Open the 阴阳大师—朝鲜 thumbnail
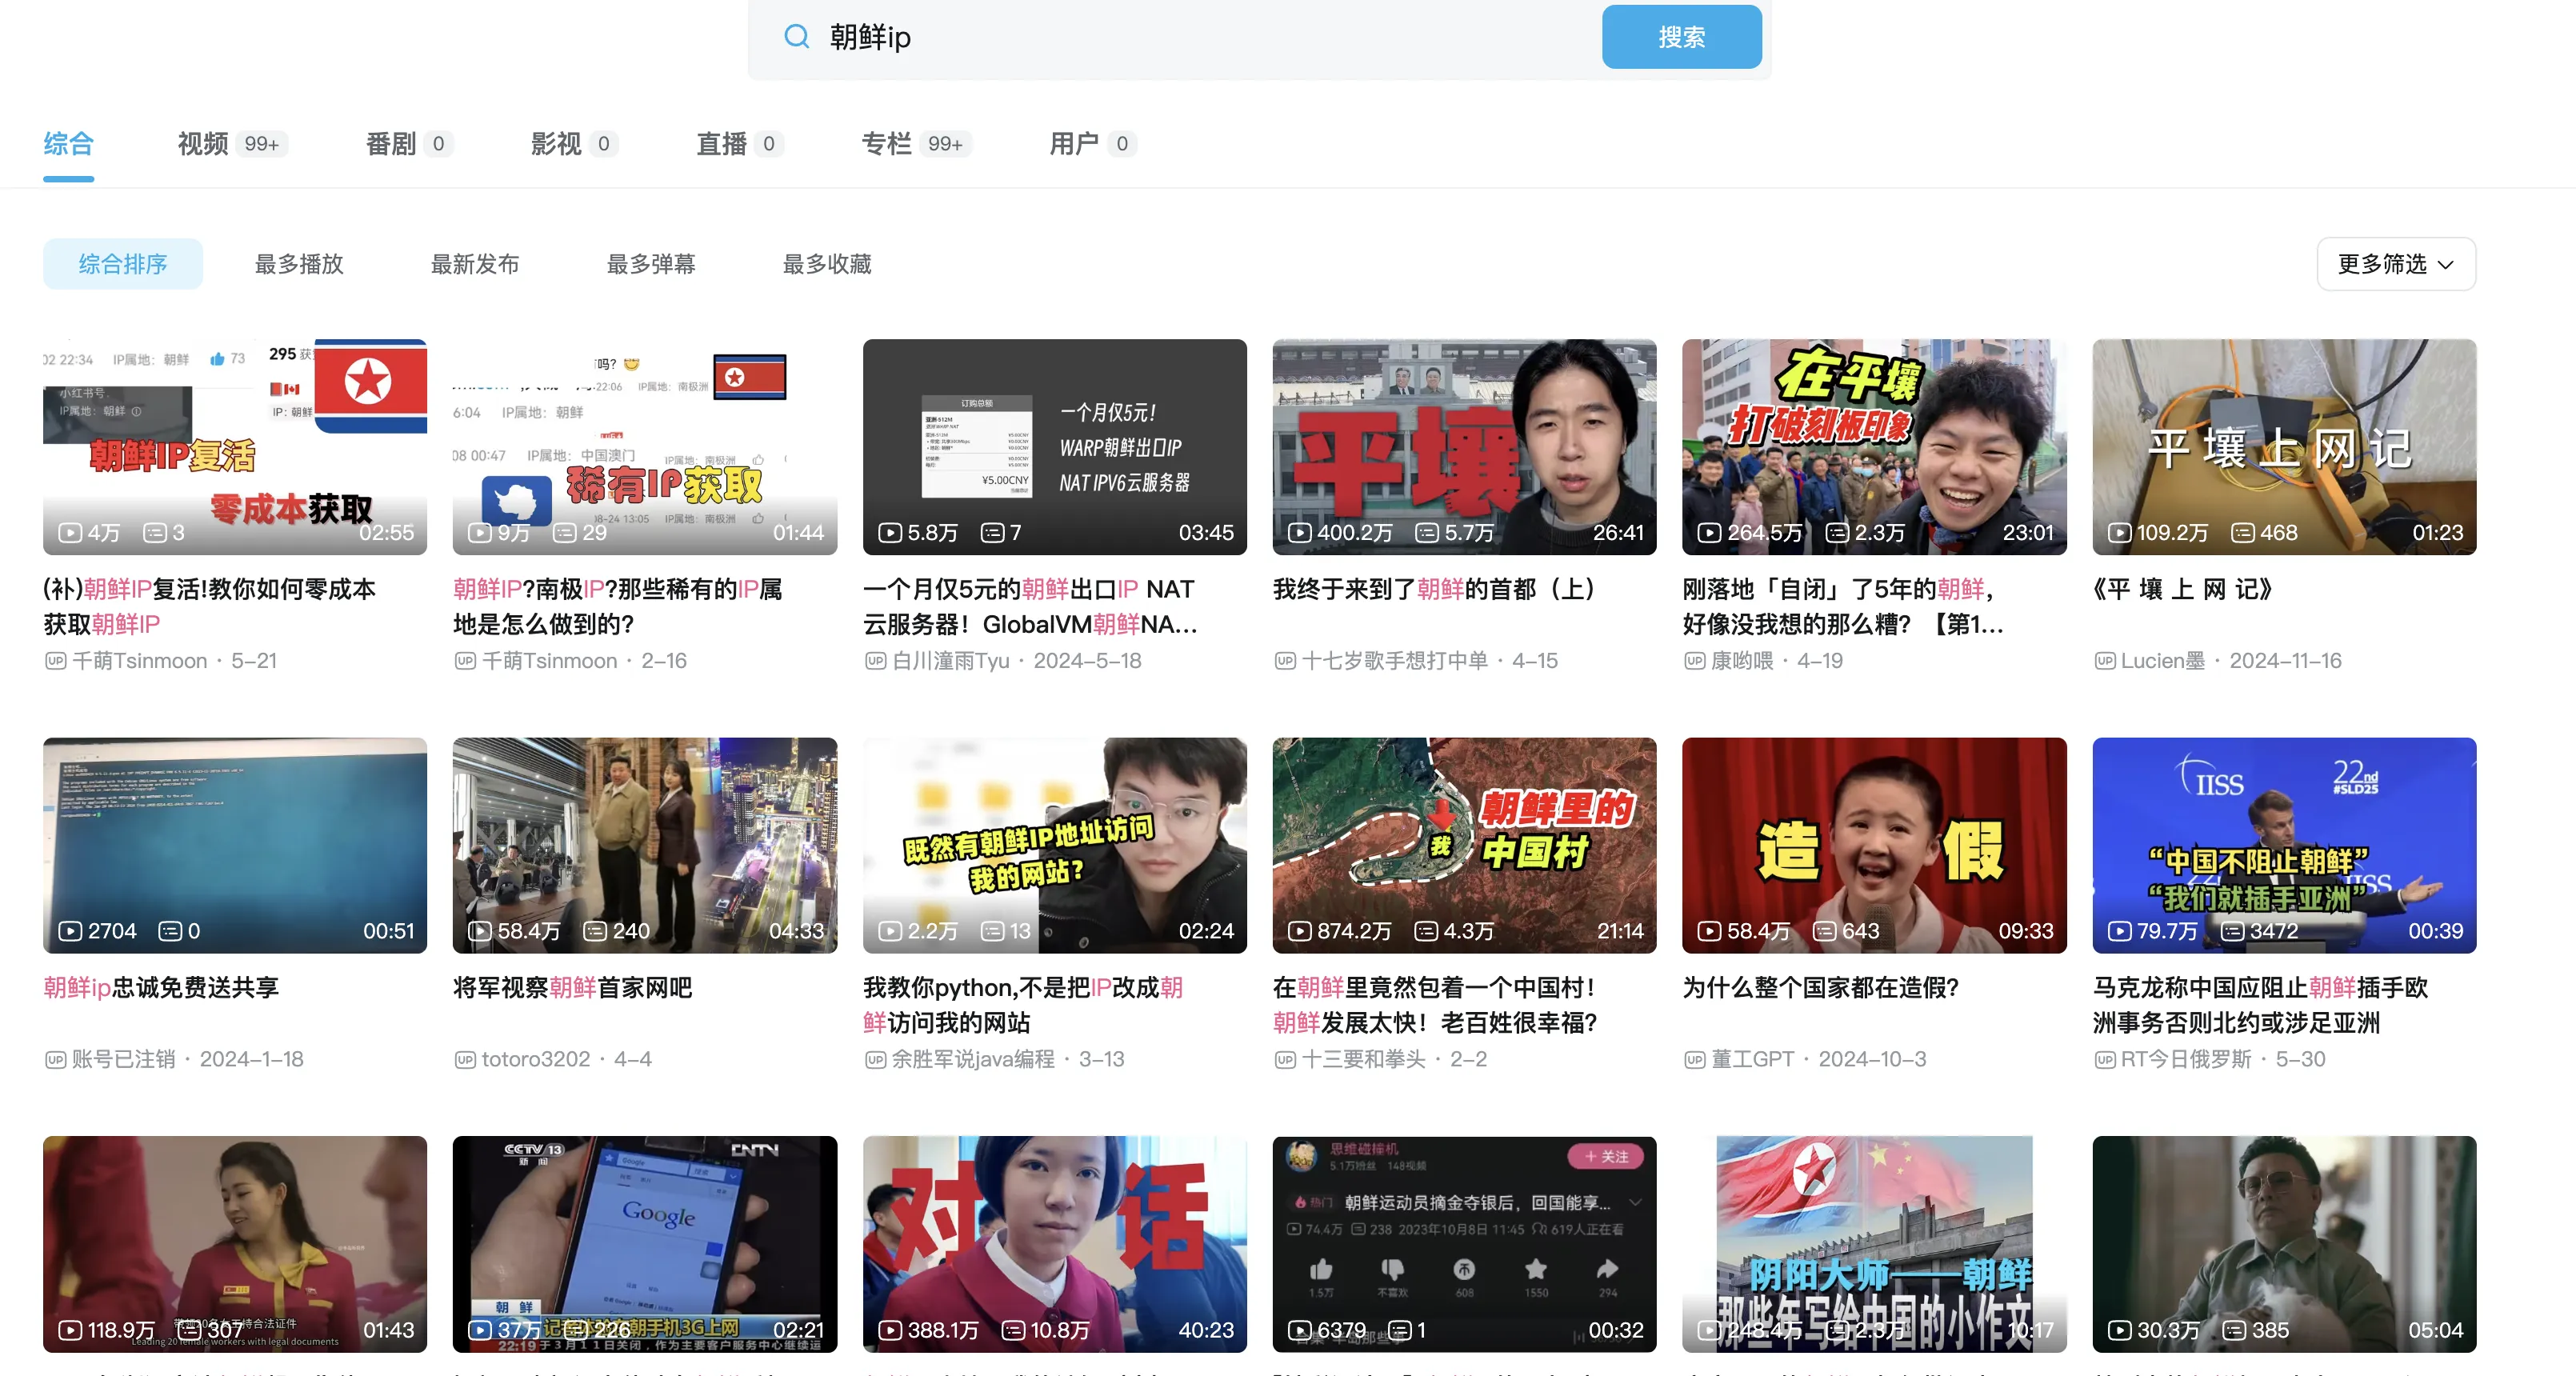 pyautogui.click(x=1874, y=1244)
